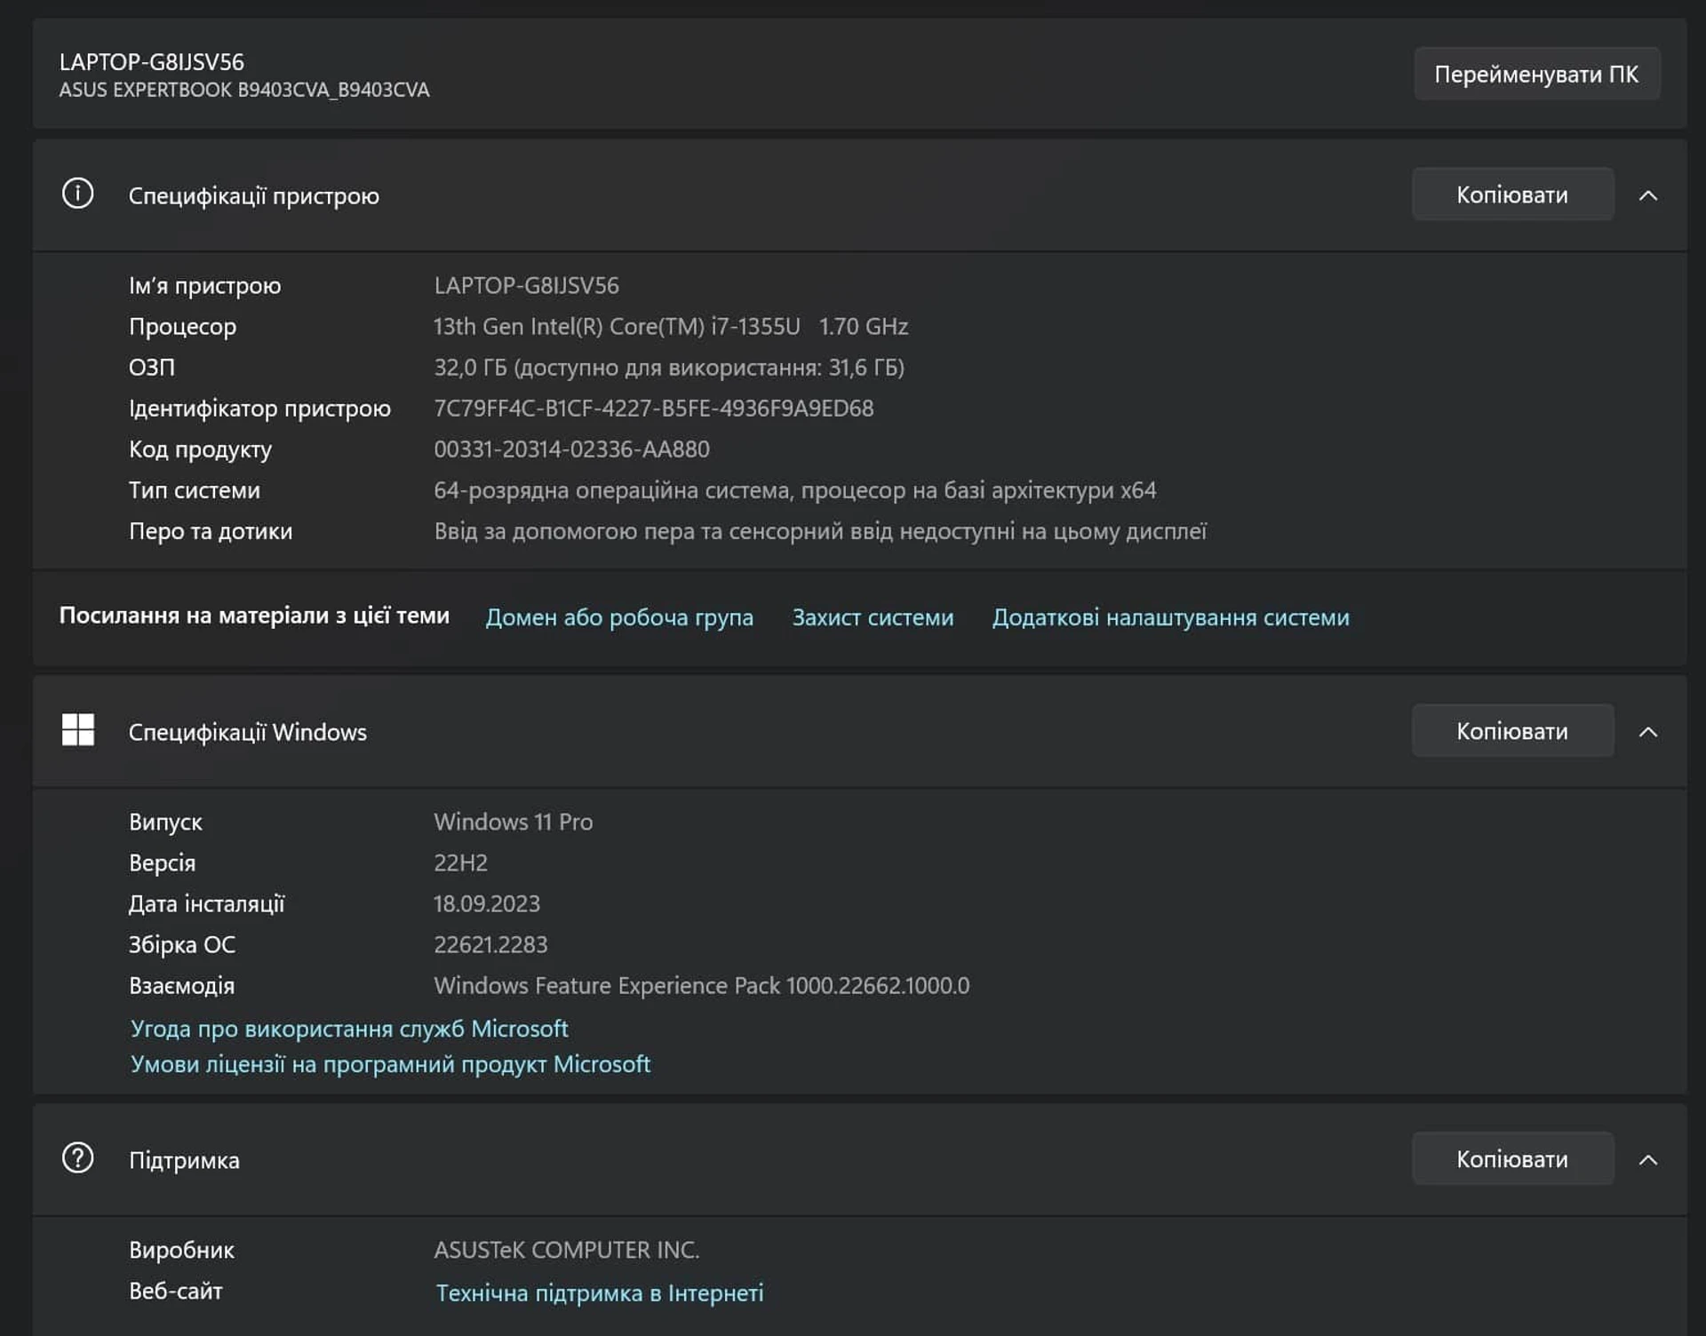Click the Процесор label
1706x1336 pixels.
(x=182, y=327)
